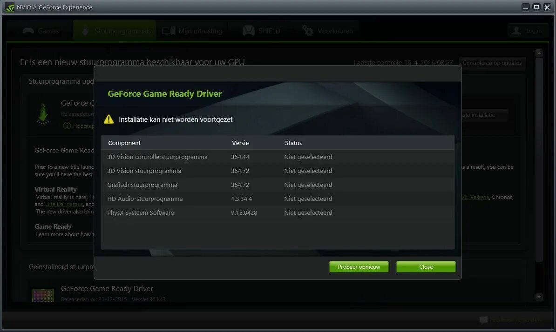
Task: Click the Hoogtepunten info icon
Action: 67,126
